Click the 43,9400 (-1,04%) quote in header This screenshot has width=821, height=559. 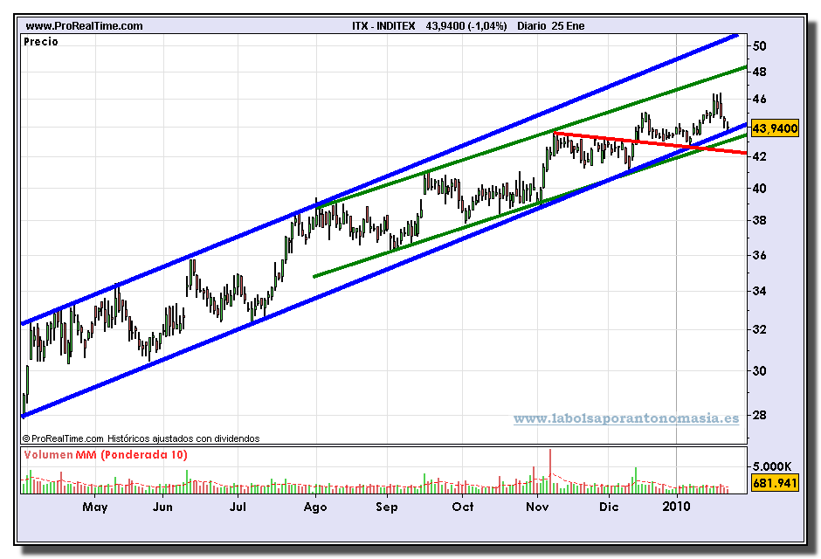[466, 25]
